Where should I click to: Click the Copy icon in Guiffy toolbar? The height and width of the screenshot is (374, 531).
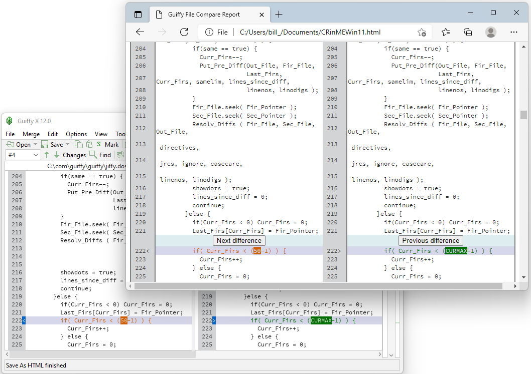point(79,145)
